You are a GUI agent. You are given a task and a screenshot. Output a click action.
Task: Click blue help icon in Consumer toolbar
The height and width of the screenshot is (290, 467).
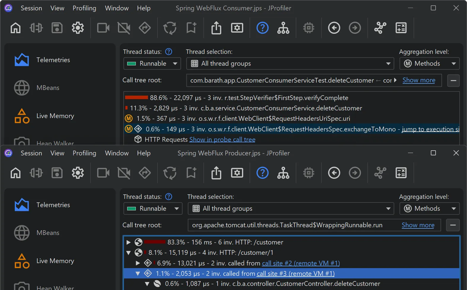tap(262, 28)
